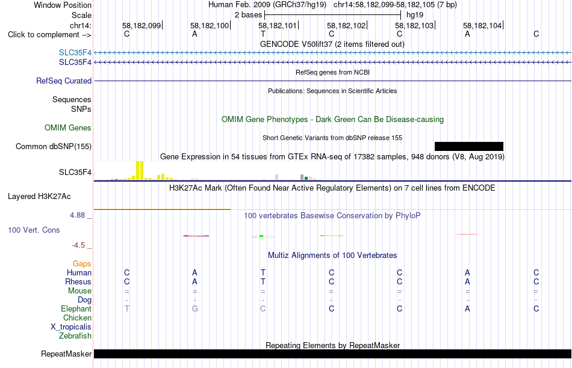The image size is (572, 368).
Task: Select the Mouse species label
Action: pos(79,291)
